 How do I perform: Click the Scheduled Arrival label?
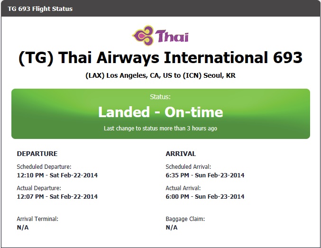click(188, 167)
